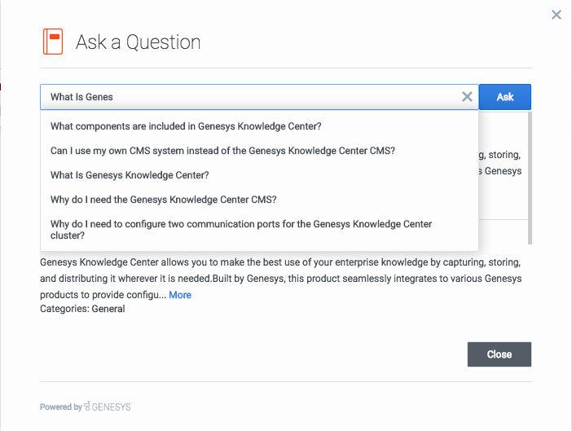The width and height of the screenshot is (572, 431).
Task: Focus the 'What Is Genes' search field
Action: [x=244, y=97]
